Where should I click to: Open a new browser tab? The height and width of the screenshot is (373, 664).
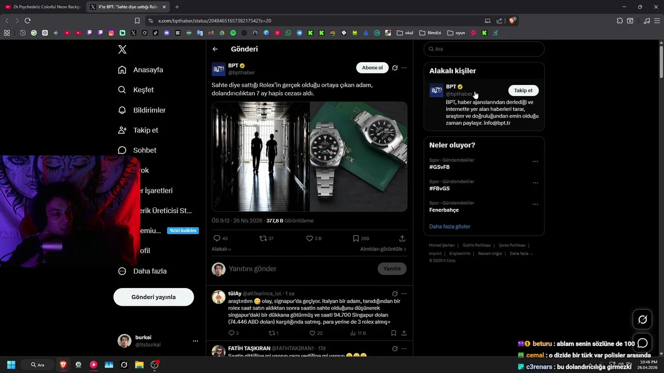[x=177, y=7]
